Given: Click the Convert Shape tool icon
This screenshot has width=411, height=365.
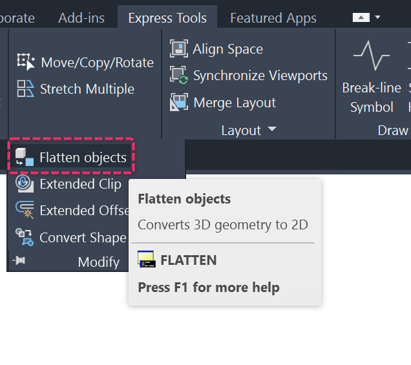Looking at the screenshot, I should tap(25, 238).
